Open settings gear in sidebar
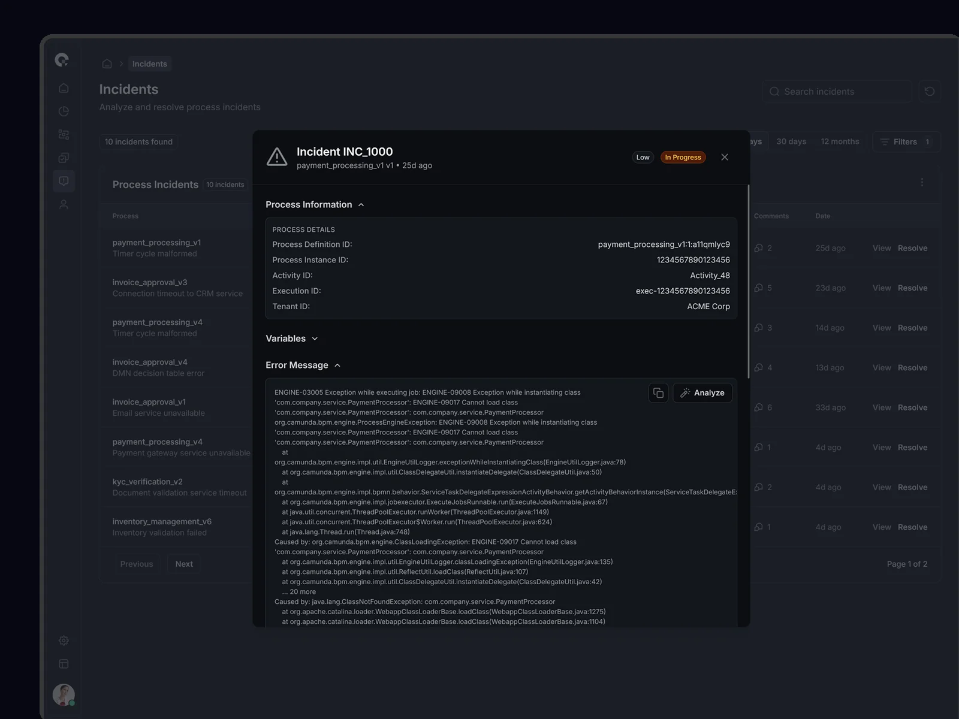Screen dimensions: 959x719 64,641
